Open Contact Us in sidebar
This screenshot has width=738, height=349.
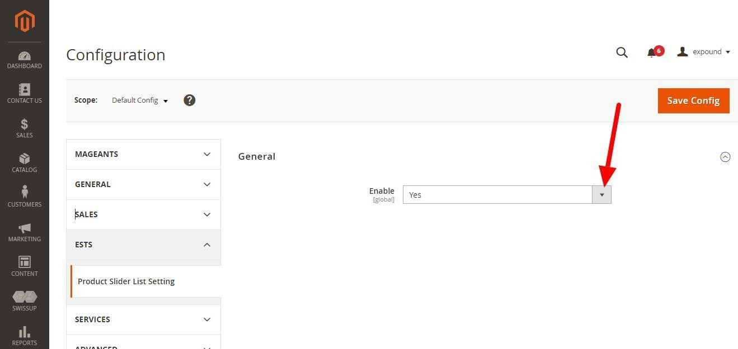25,94
